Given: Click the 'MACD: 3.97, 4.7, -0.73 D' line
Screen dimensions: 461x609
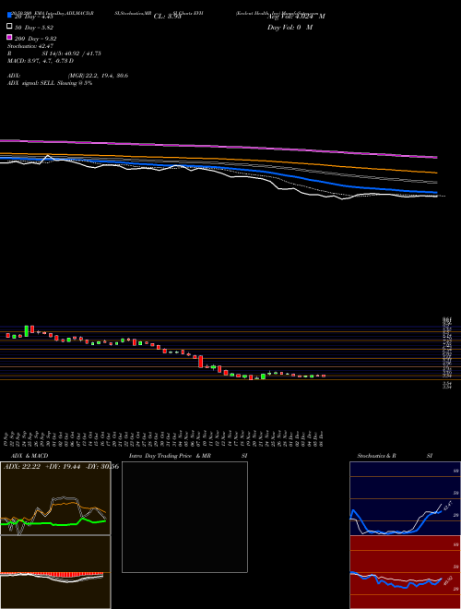Looking at the screenshot, I should pyautogui.click(x=41, y=61).
